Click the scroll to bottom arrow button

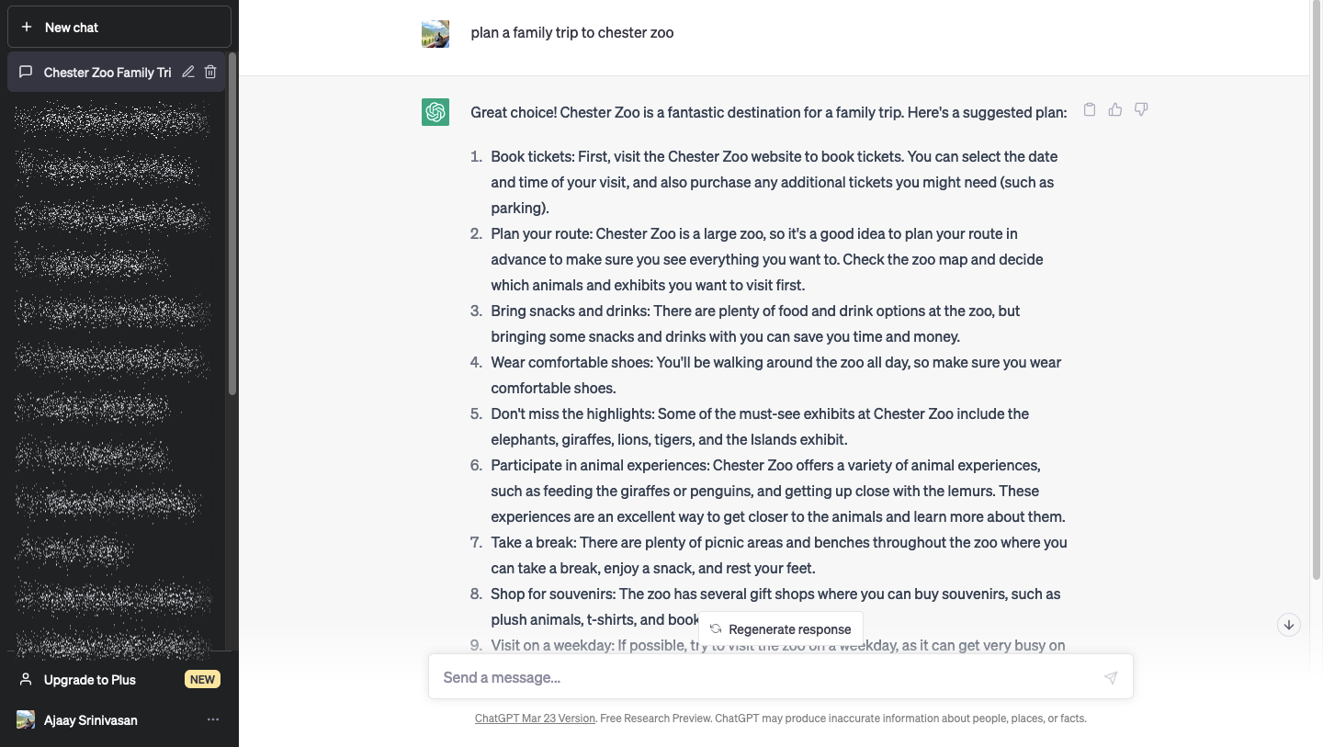(x=1289, y=625)
